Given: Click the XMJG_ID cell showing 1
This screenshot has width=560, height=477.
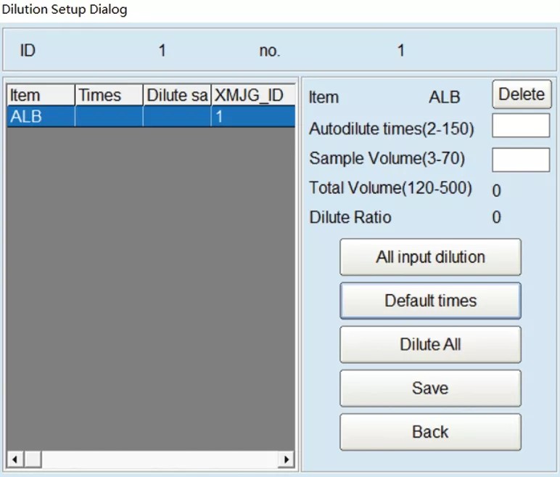Looking at the screenshot, I should pyautogui.click(x=253, y=116).
